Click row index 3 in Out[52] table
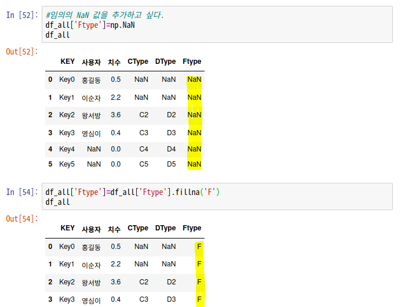401x307 pixels. click(50, 133)
